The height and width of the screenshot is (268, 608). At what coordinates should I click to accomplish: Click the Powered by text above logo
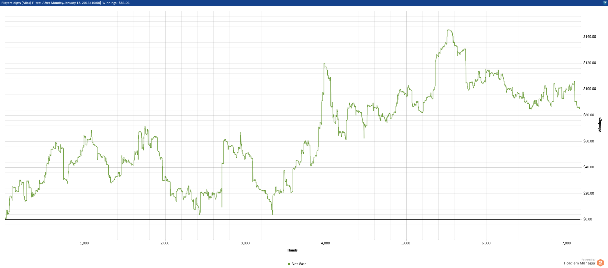[x=588, y=260]
